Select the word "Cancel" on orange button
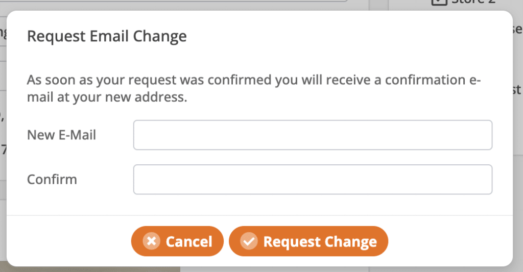This screenshot has height=272, width=523. click(x=189, y=242)
